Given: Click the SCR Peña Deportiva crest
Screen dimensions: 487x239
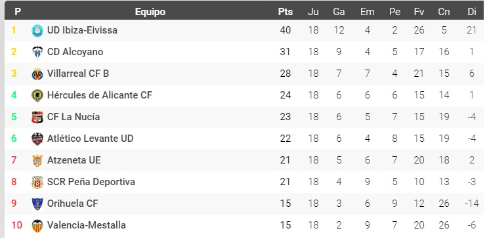Looking at the screenshot, I should 37,182.
